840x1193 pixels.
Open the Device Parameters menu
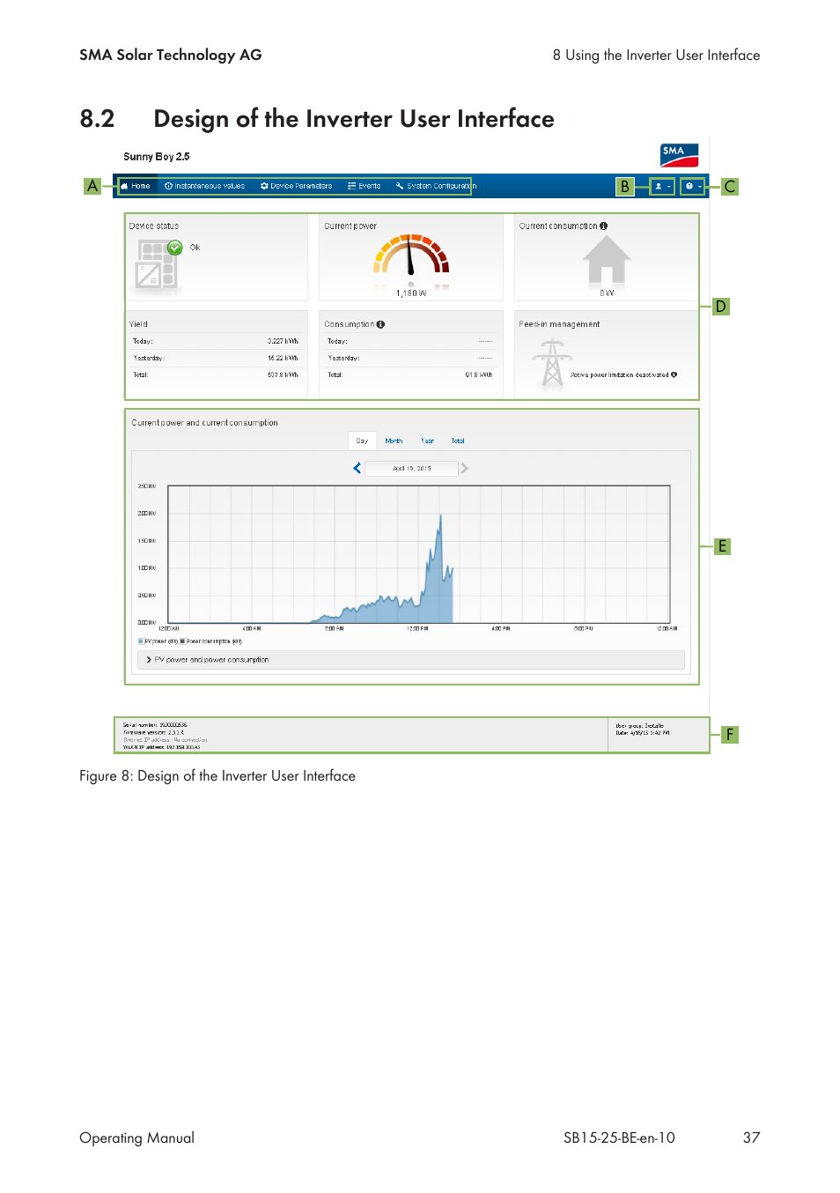click(x=296, y=186)
